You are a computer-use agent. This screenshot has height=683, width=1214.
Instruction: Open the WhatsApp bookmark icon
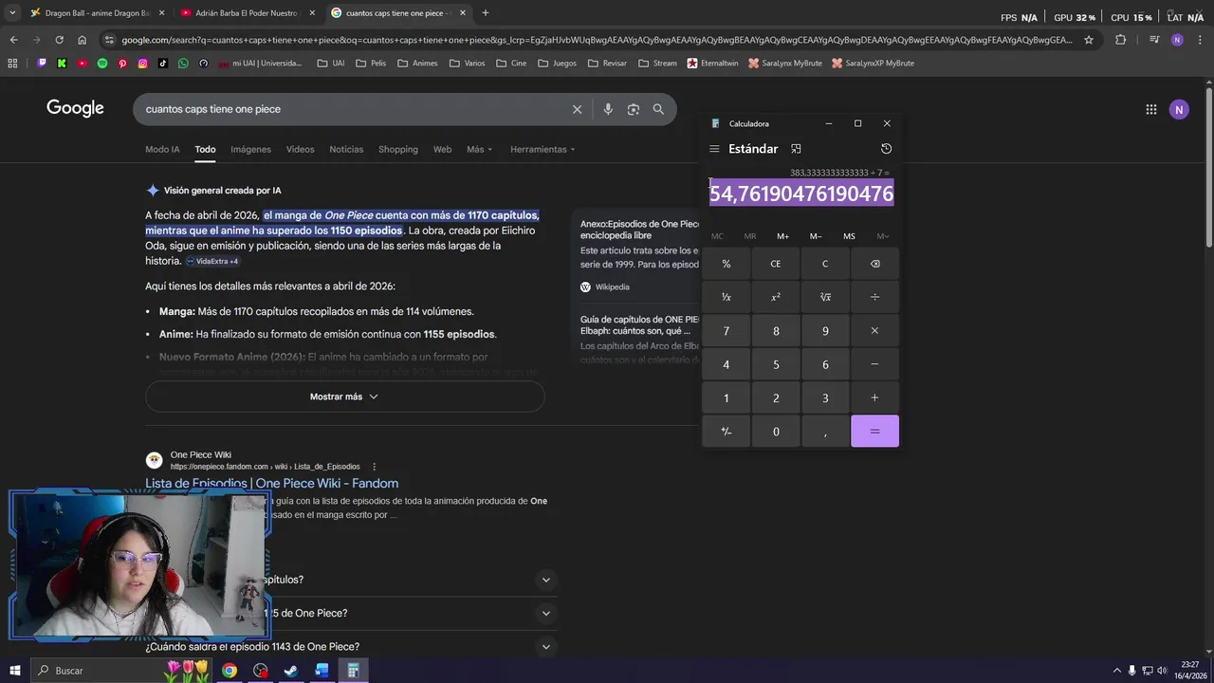click(x=183, y=64)
